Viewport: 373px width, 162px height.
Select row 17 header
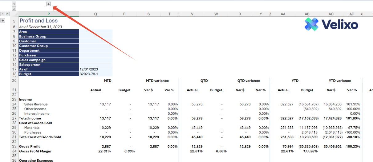click(x=14, y=69)
